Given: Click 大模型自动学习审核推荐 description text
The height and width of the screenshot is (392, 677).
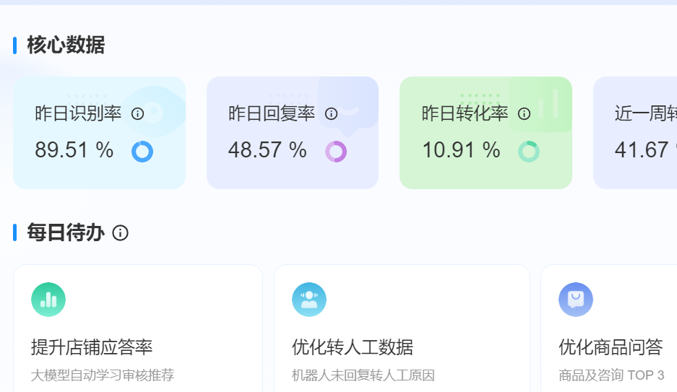Looking at the screenshot, I should pos(103,375).
